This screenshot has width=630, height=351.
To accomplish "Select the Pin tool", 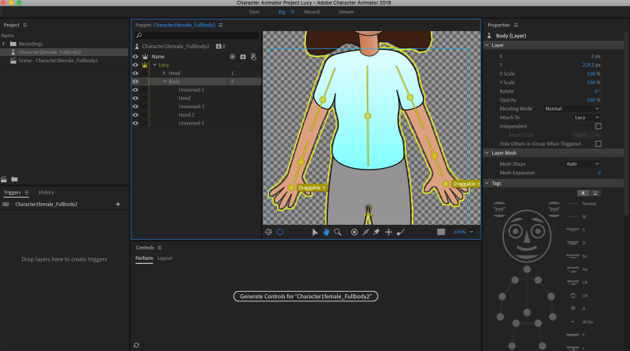I will [x=377, y=232].
